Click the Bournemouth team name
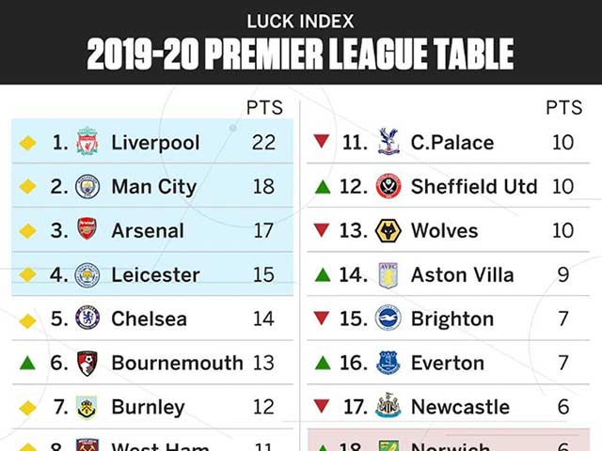The width and height of the screenshot is (602, 451). pos(177,363)
